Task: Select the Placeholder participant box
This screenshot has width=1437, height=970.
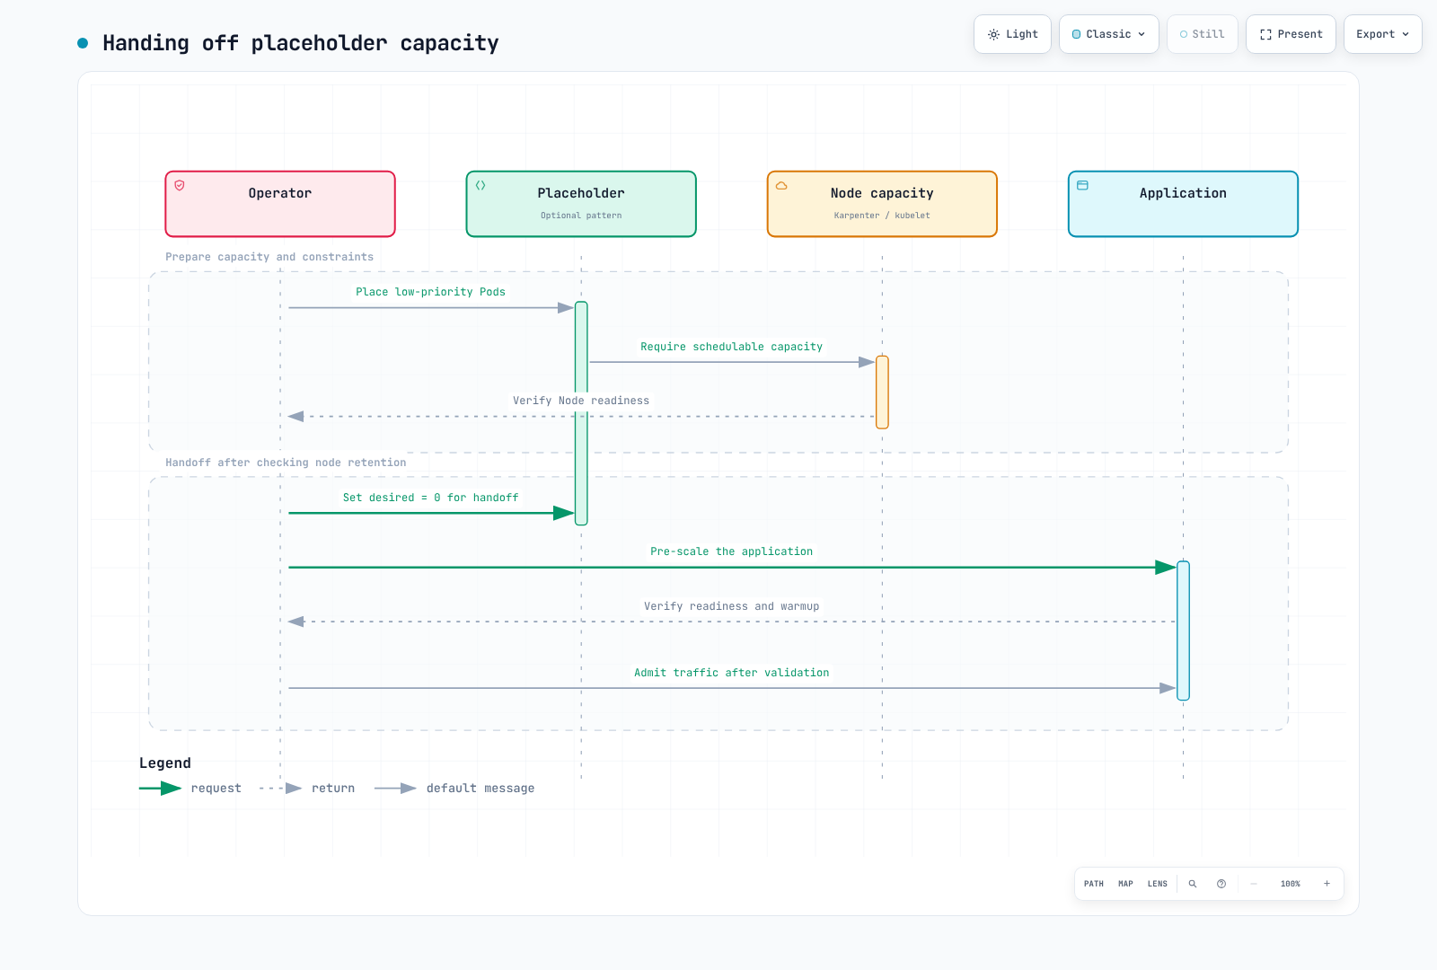Action: [x=581, y=204]
